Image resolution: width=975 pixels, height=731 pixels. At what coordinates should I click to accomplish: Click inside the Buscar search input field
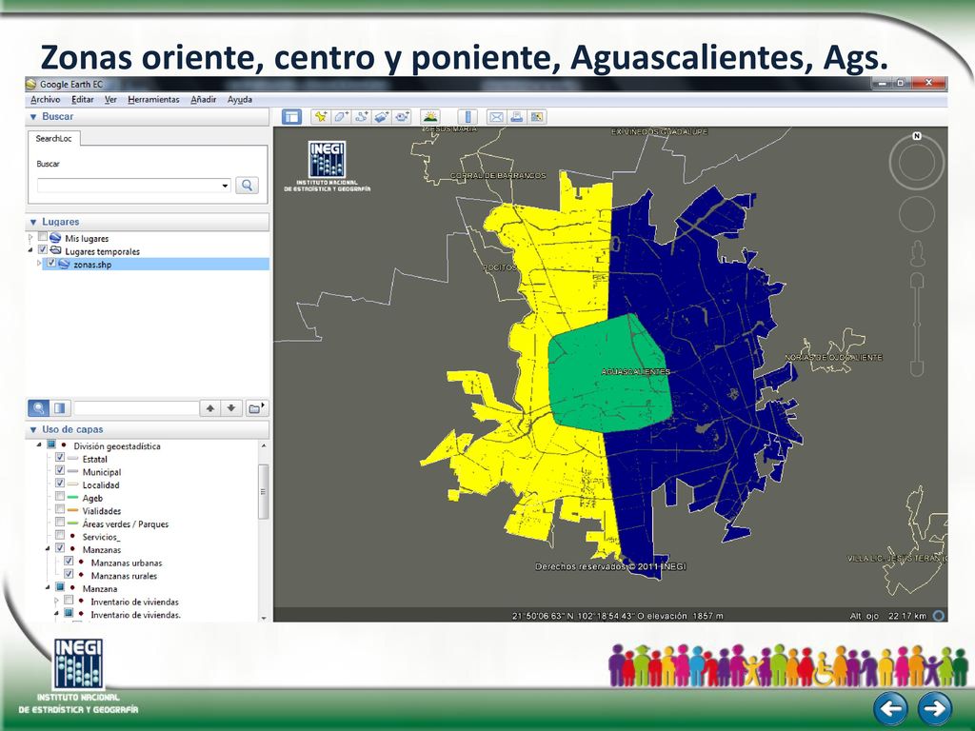coord(129,186)
